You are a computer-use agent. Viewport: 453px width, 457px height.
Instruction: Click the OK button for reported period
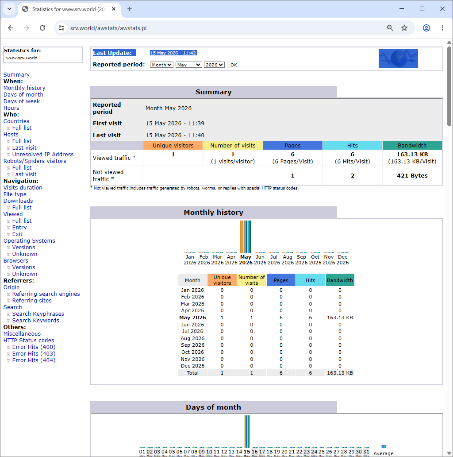[234, 65]
